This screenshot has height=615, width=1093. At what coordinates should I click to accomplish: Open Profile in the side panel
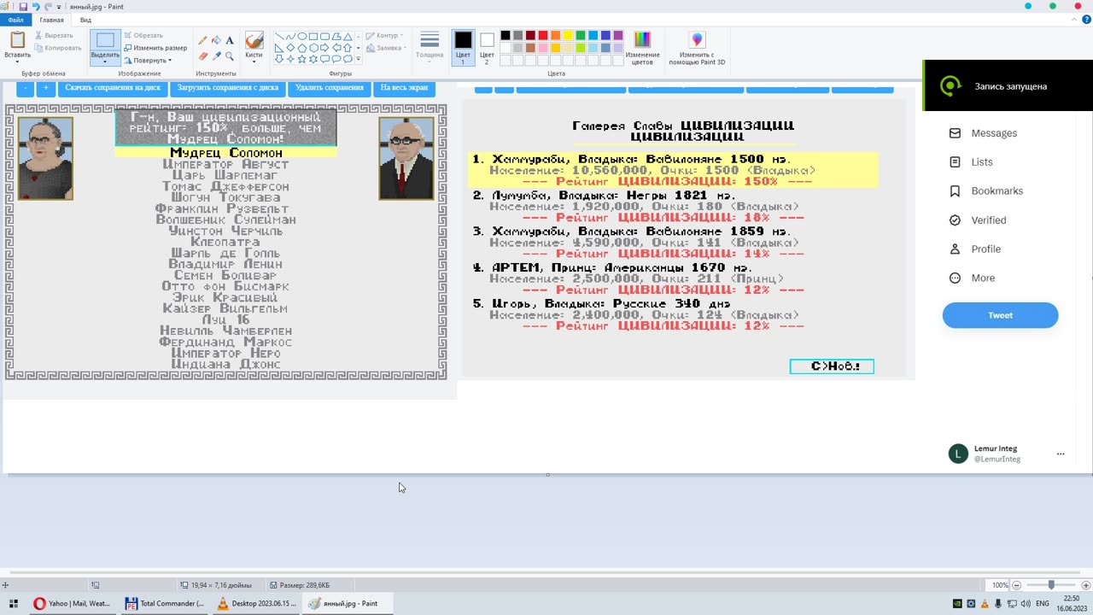point(975,249)
